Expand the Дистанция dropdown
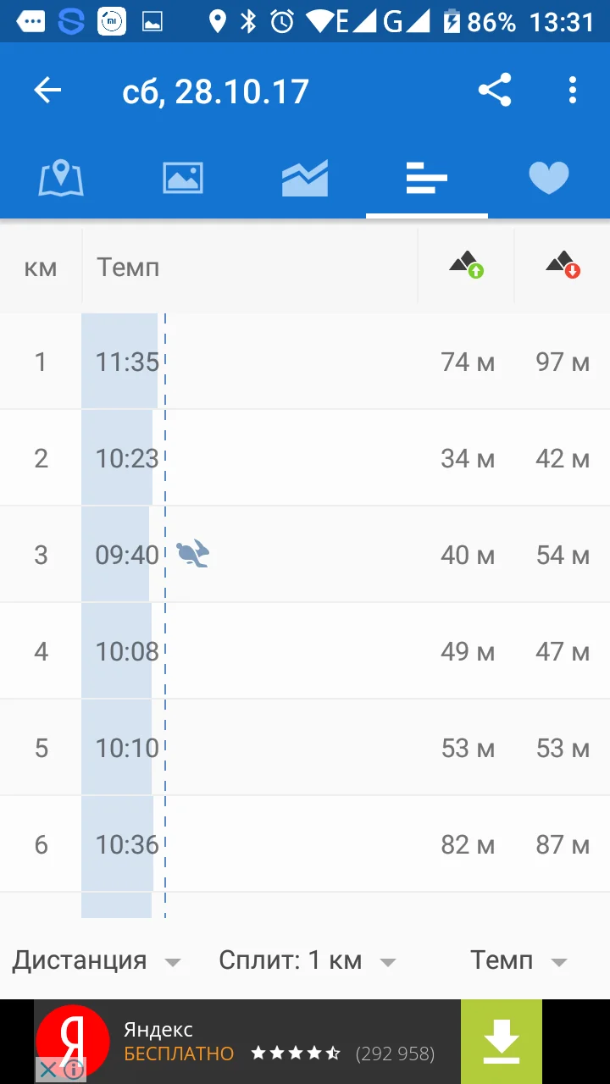This screenshot has width=610, height=1084. click(x=96, y=960)
